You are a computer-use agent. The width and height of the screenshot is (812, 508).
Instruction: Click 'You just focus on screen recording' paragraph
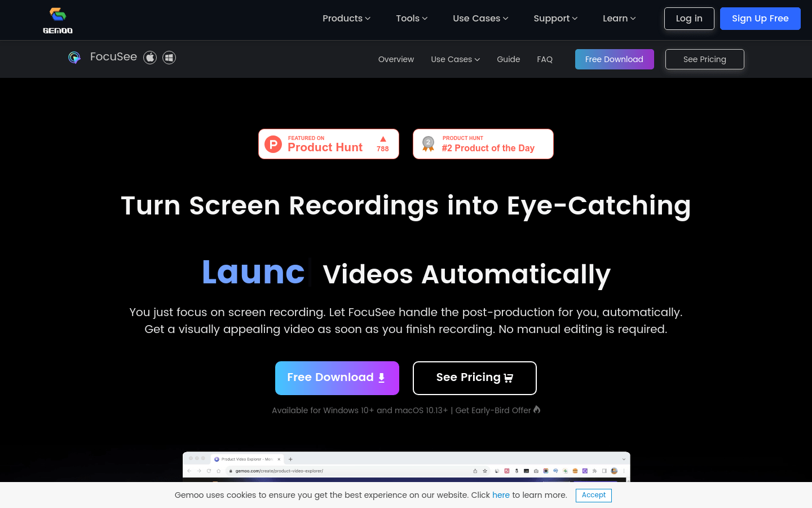(x=406, y=321)
